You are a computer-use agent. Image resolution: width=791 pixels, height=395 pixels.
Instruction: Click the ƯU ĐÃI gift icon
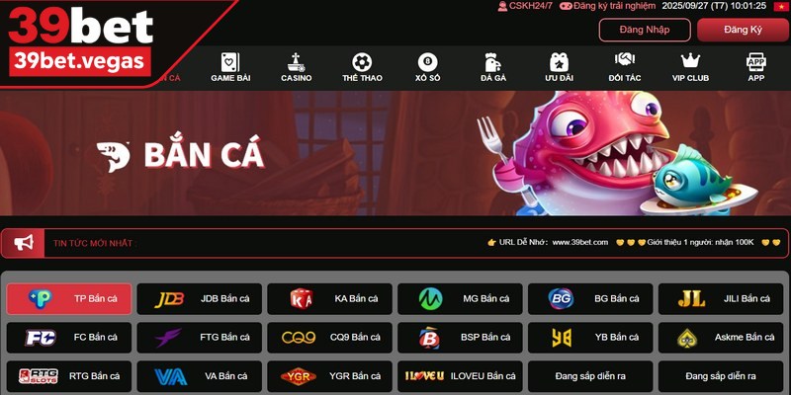pyautogui.click(x=559, y=62)
